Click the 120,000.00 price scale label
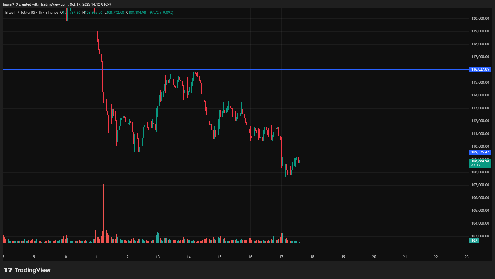 pos(480,18)
